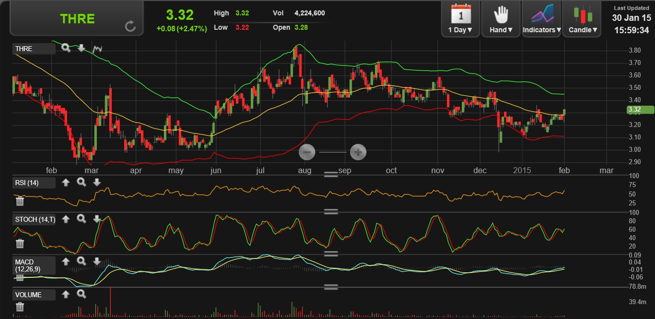Zoom in with the plus button
The width and height of the screenshot is (655, 319).
click(x=358, y=152)
